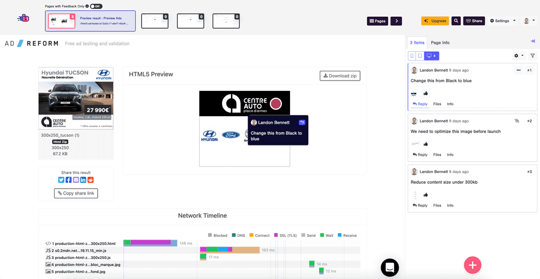Open Files on comment #2
The width and height of the screenshot is (540, 279).
437,155
